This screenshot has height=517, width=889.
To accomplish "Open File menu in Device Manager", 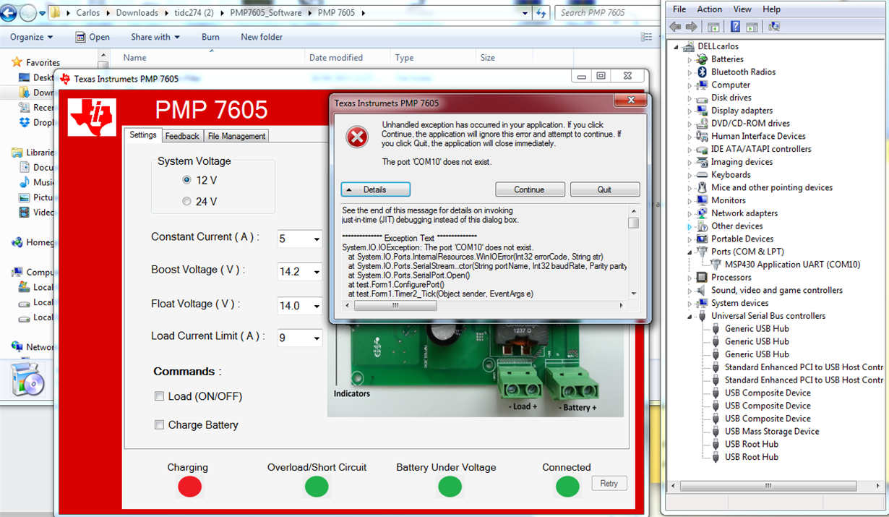I will tap(679, 9).
